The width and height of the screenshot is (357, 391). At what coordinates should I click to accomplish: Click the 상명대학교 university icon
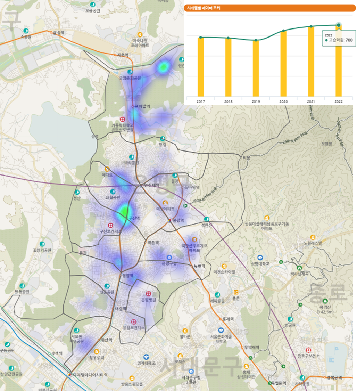tap(260, 258)
